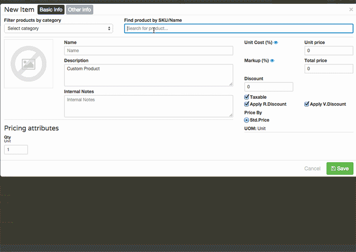
Task: Click the product image placeholder
Action: (28, 64)
